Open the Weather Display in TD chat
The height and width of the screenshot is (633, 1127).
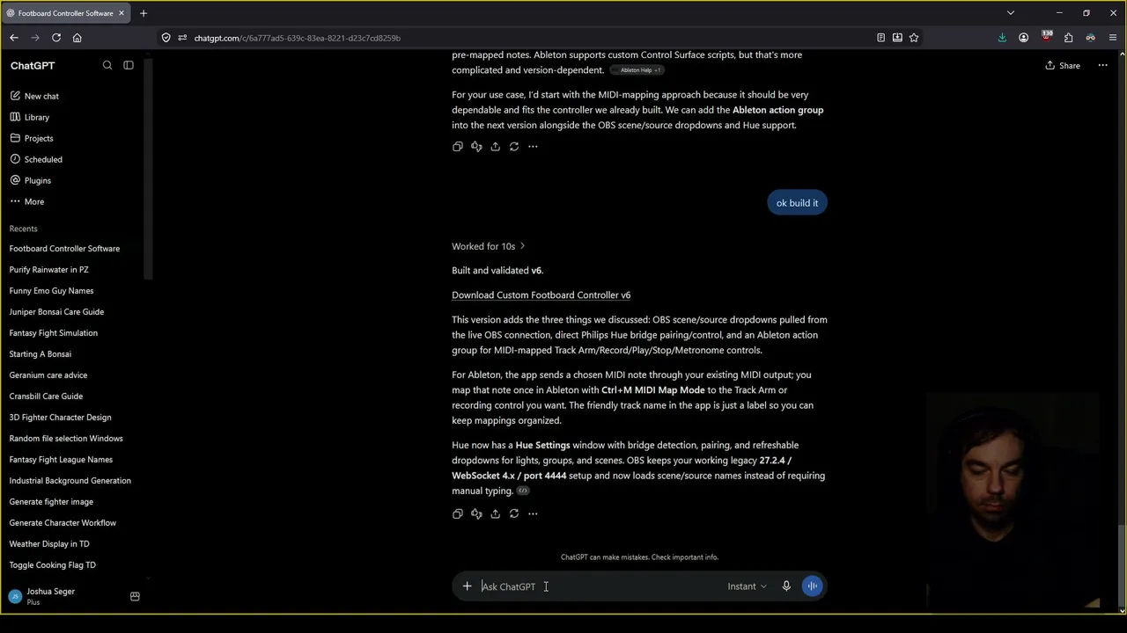[x=49, y=544]
